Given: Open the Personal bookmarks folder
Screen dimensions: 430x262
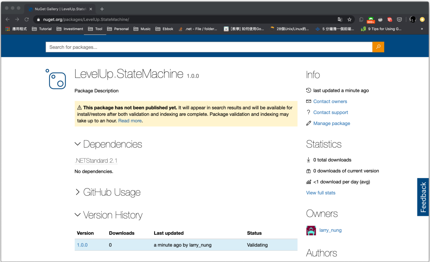Looking at the screenshot, I should pos(118,29).
